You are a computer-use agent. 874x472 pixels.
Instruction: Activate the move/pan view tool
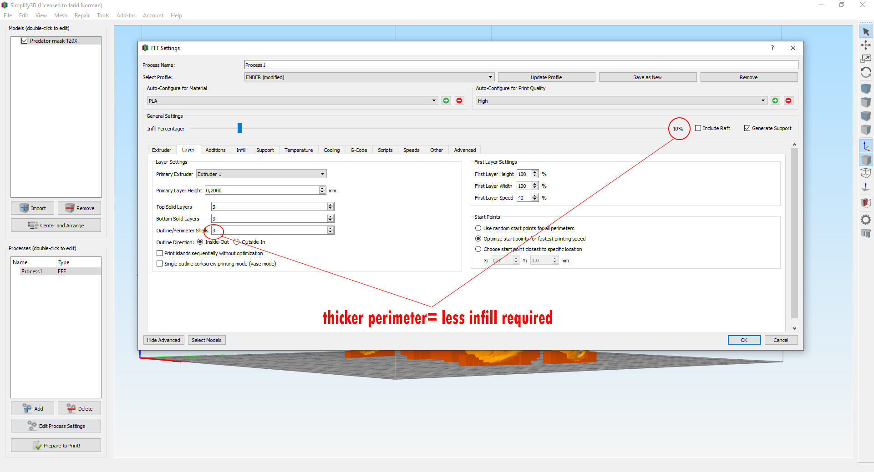pos(866,45)
